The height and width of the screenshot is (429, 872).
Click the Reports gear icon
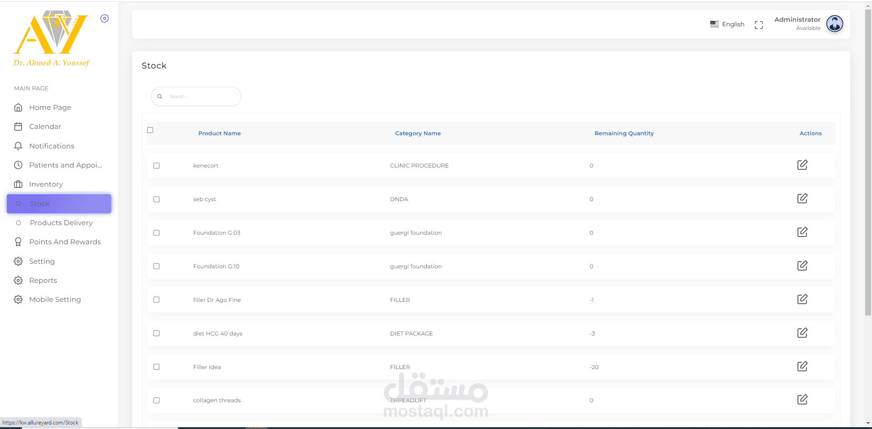click(x=18, y=281)
